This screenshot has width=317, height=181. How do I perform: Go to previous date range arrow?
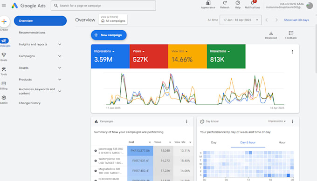click(x=267, y=20)
